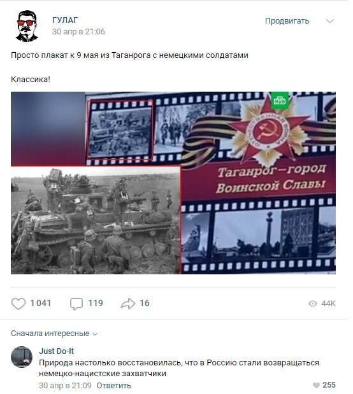The width and height of the screenshot is (353, 394).
Task: Click the 16 shares count
Action: 145,303
